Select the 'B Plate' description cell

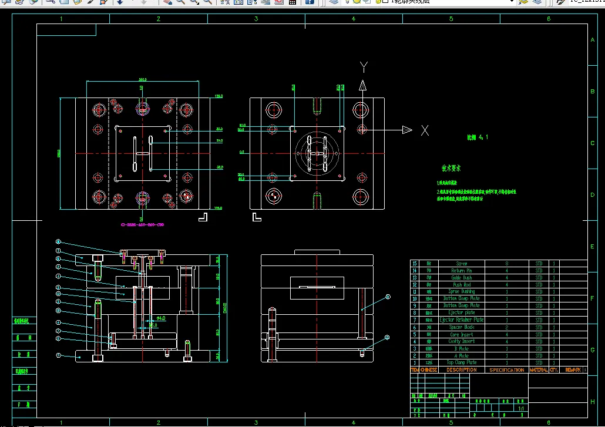click(x=462, y=349)
